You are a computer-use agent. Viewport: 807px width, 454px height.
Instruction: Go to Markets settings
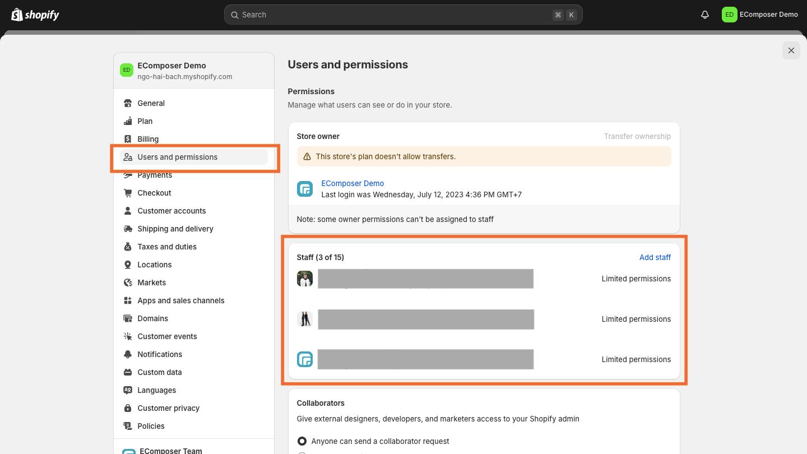pos(194,282)
